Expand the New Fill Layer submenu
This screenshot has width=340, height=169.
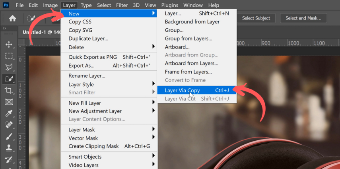pyautogui.click(x=109, y=103)
